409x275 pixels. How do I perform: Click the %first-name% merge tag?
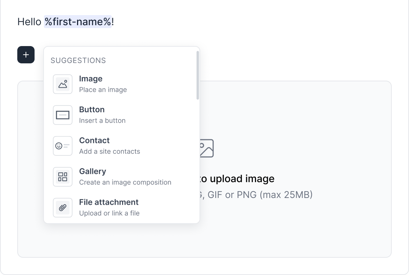pos(78,22)
